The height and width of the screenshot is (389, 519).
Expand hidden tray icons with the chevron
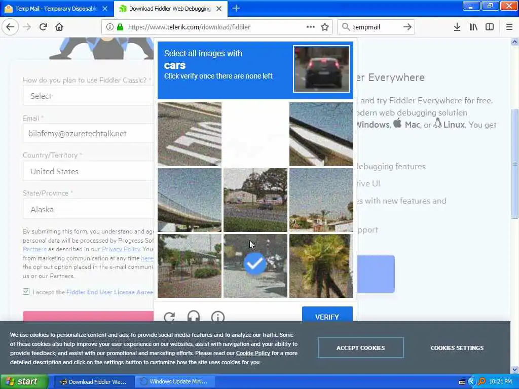(x=472, y=382)
